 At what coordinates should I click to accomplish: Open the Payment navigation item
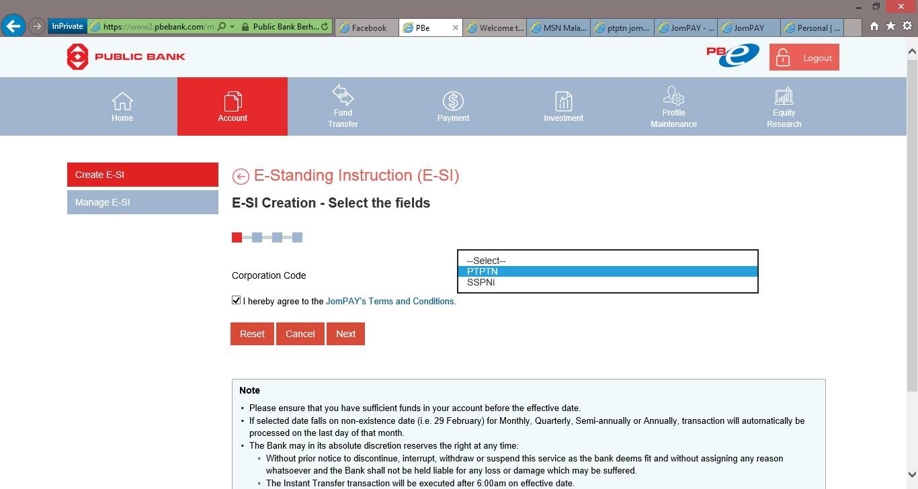pyautogui.click(x=453, y=107)
